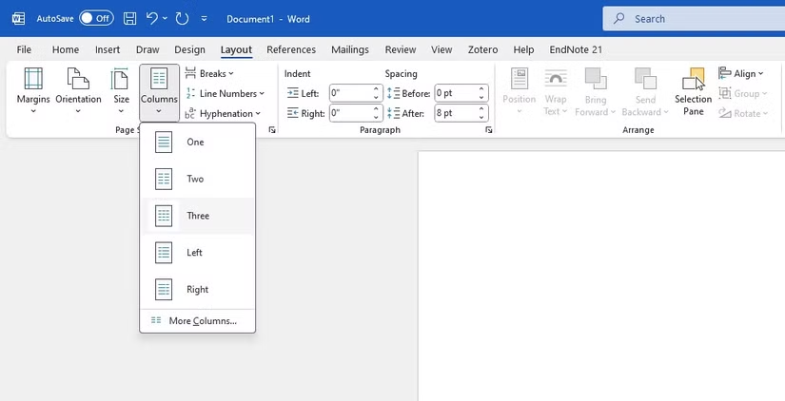Viewport: 785px width, 401px height.
Task: Switch to the Design tab
Action: 189,49
